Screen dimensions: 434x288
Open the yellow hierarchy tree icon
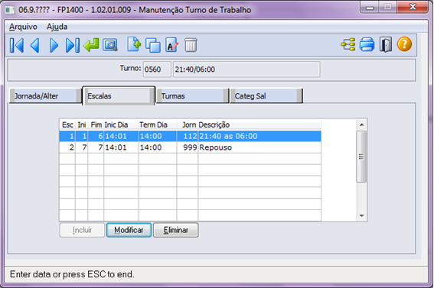[x=348, y=45]
